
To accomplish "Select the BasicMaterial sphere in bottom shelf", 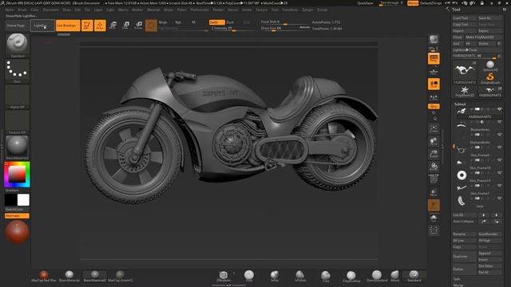I will tap(69, 277).
